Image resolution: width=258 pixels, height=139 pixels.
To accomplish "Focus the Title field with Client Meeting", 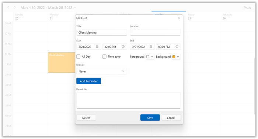I will tap(101, 33).
